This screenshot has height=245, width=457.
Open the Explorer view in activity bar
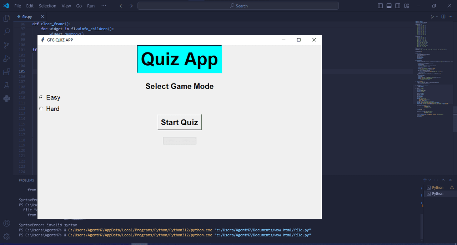[x=6, y=19]
